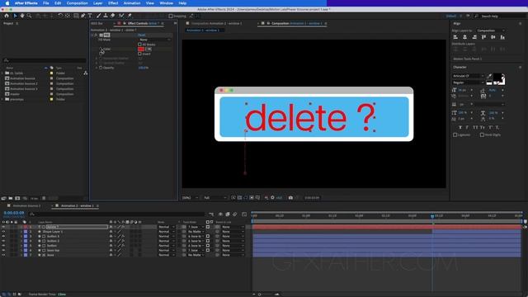
Task: Click the black fill swatch in Character panel
Action: (497, 77)
